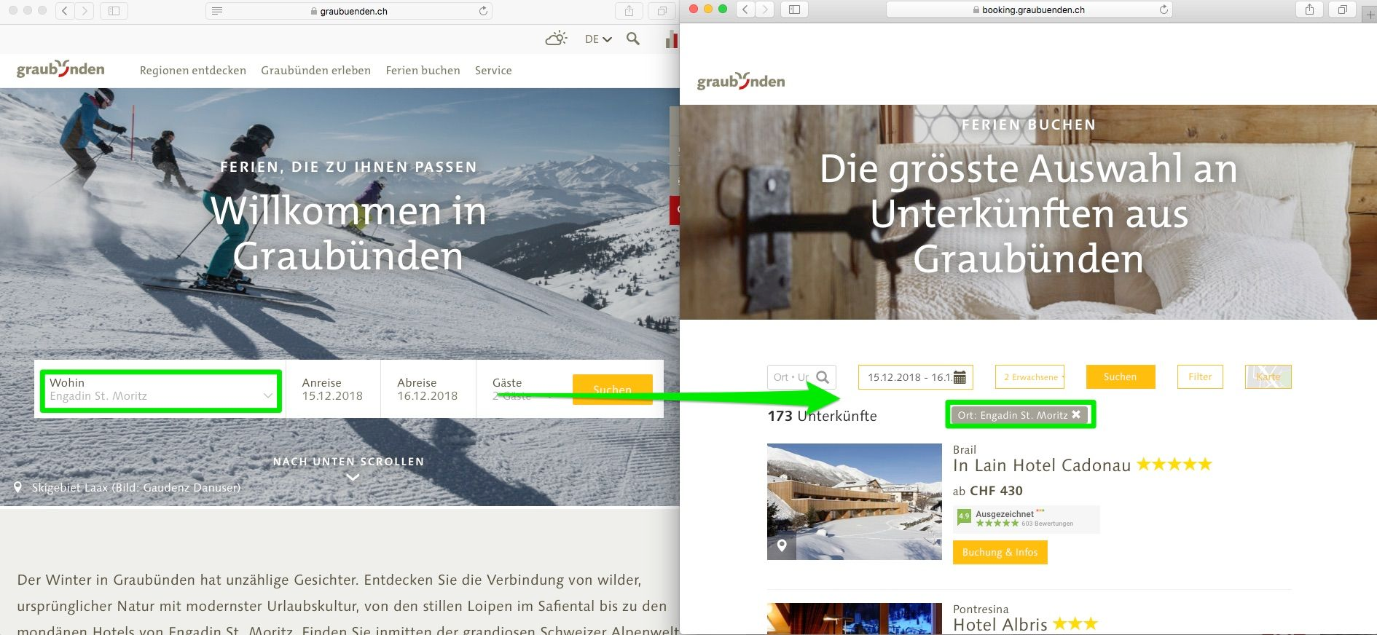Go back in booking.graubuenden.ch window
This screenshot has width=1377, height=635.
click(745, 9)
